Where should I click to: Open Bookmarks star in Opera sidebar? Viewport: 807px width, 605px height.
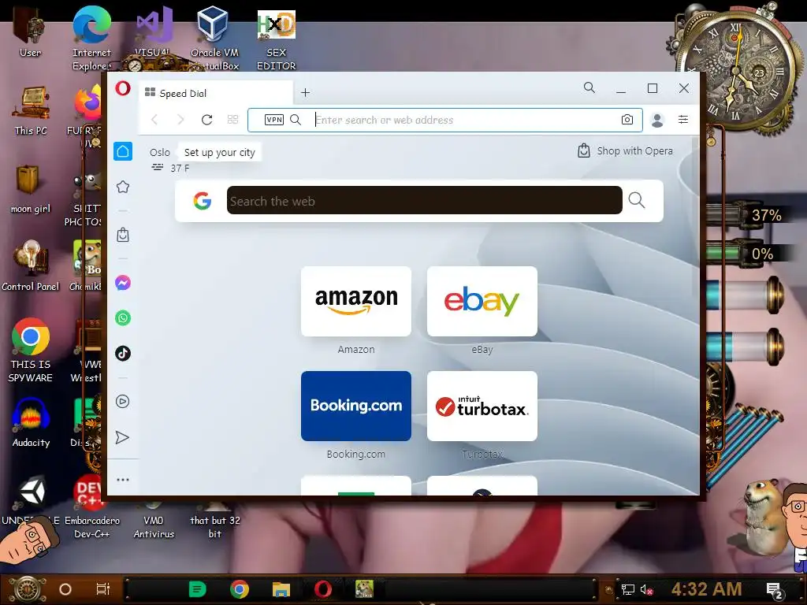[122, 187]
